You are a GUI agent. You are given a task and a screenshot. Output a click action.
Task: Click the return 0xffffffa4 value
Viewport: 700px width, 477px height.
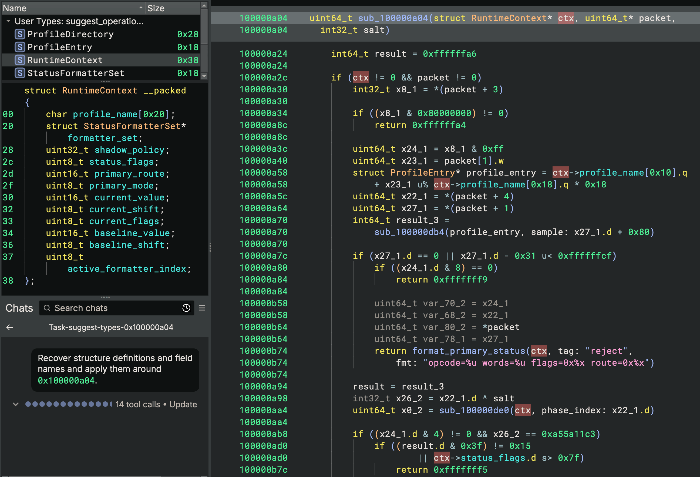pos(439,125)
